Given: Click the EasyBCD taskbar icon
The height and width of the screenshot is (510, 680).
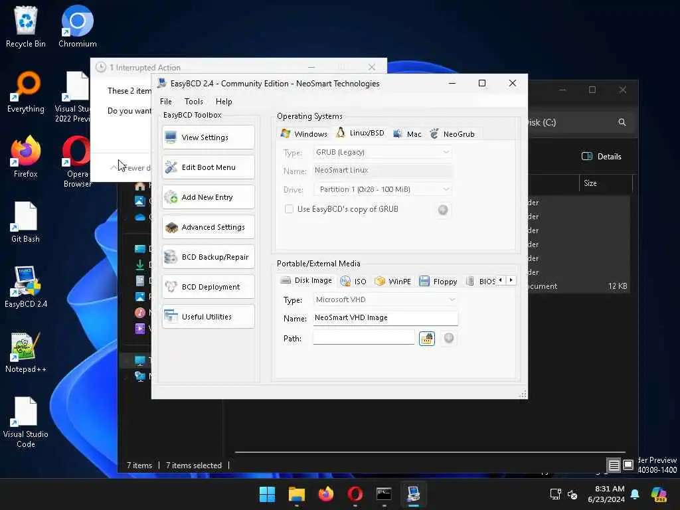Looking at the screenshot, I should point(413,494).
